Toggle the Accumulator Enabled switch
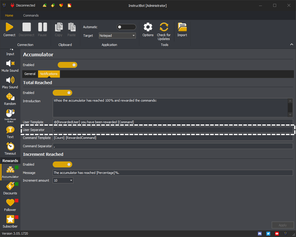This screenshot has width=296, height=237. [x=67, y=65]
